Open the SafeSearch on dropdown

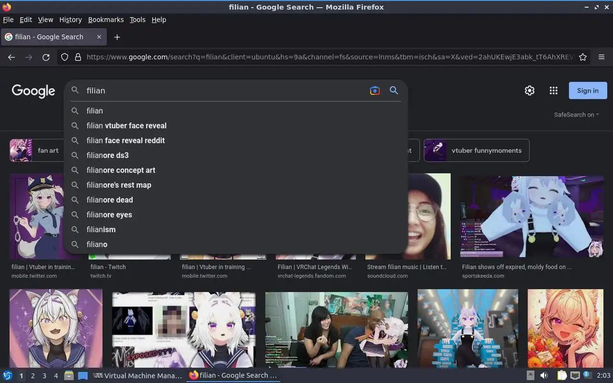tap(577, 115)
